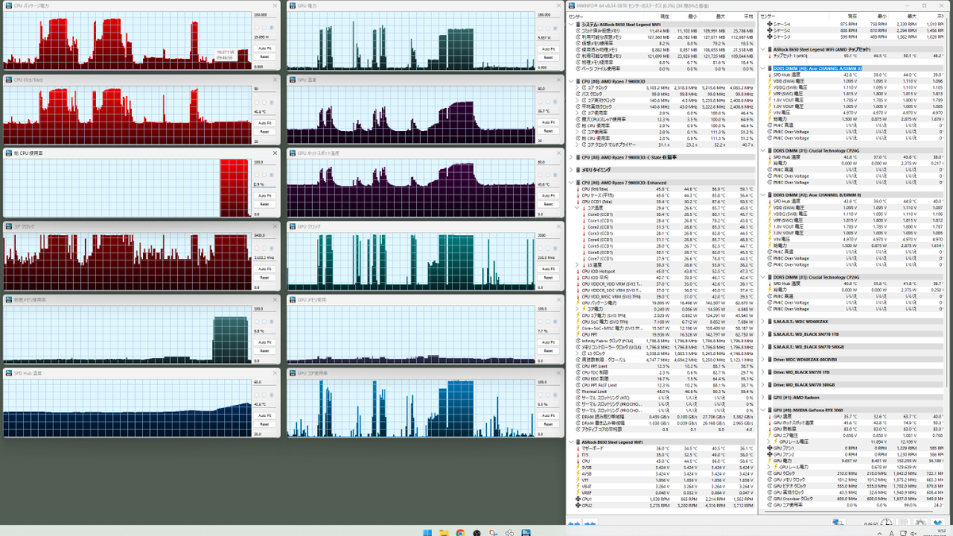
Task: Expand the C-State 在留率 group
Action: coord(570,157)
